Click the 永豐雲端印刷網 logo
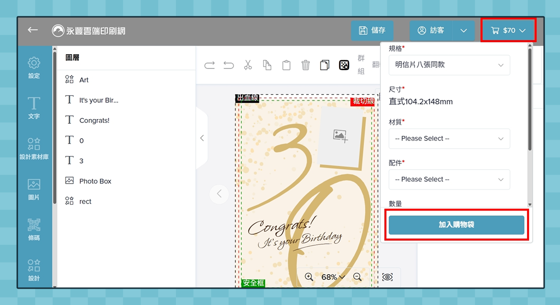Viewport: 560px width, 305px height. (89, 31)
